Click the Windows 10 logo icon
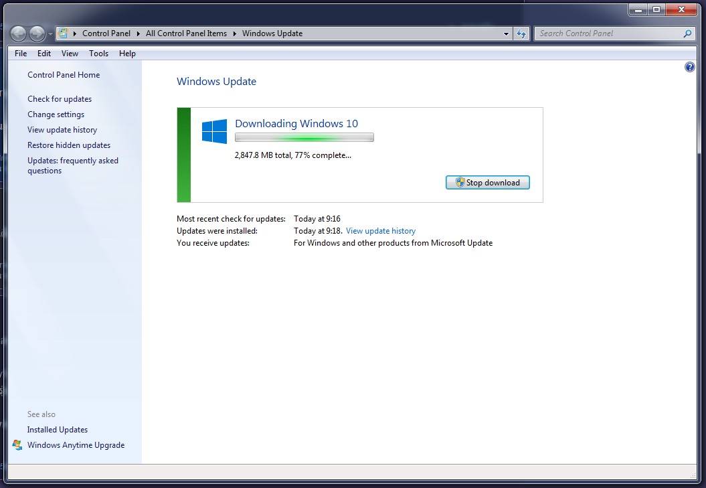 [214, 131]
